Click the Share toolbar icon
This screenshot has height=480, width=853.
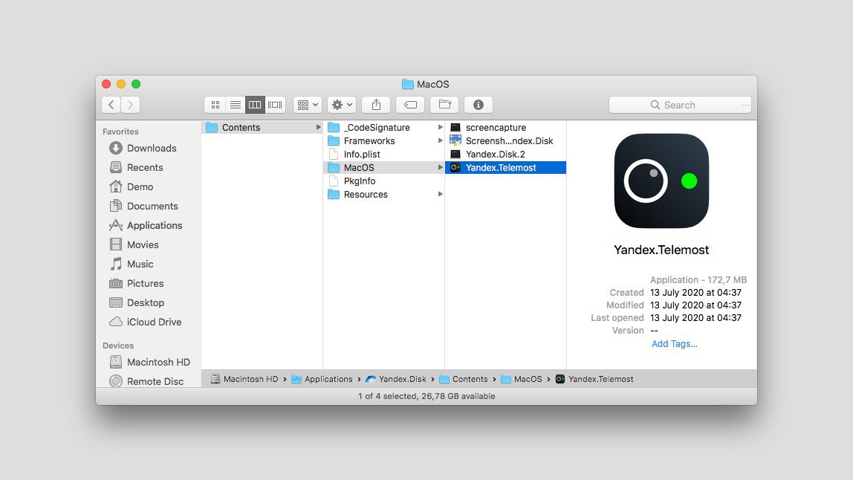376,105
